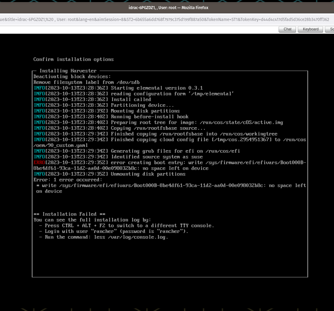Click the 'Remove filesystem label from /dev/sdb' line

[x=86, y=82]
